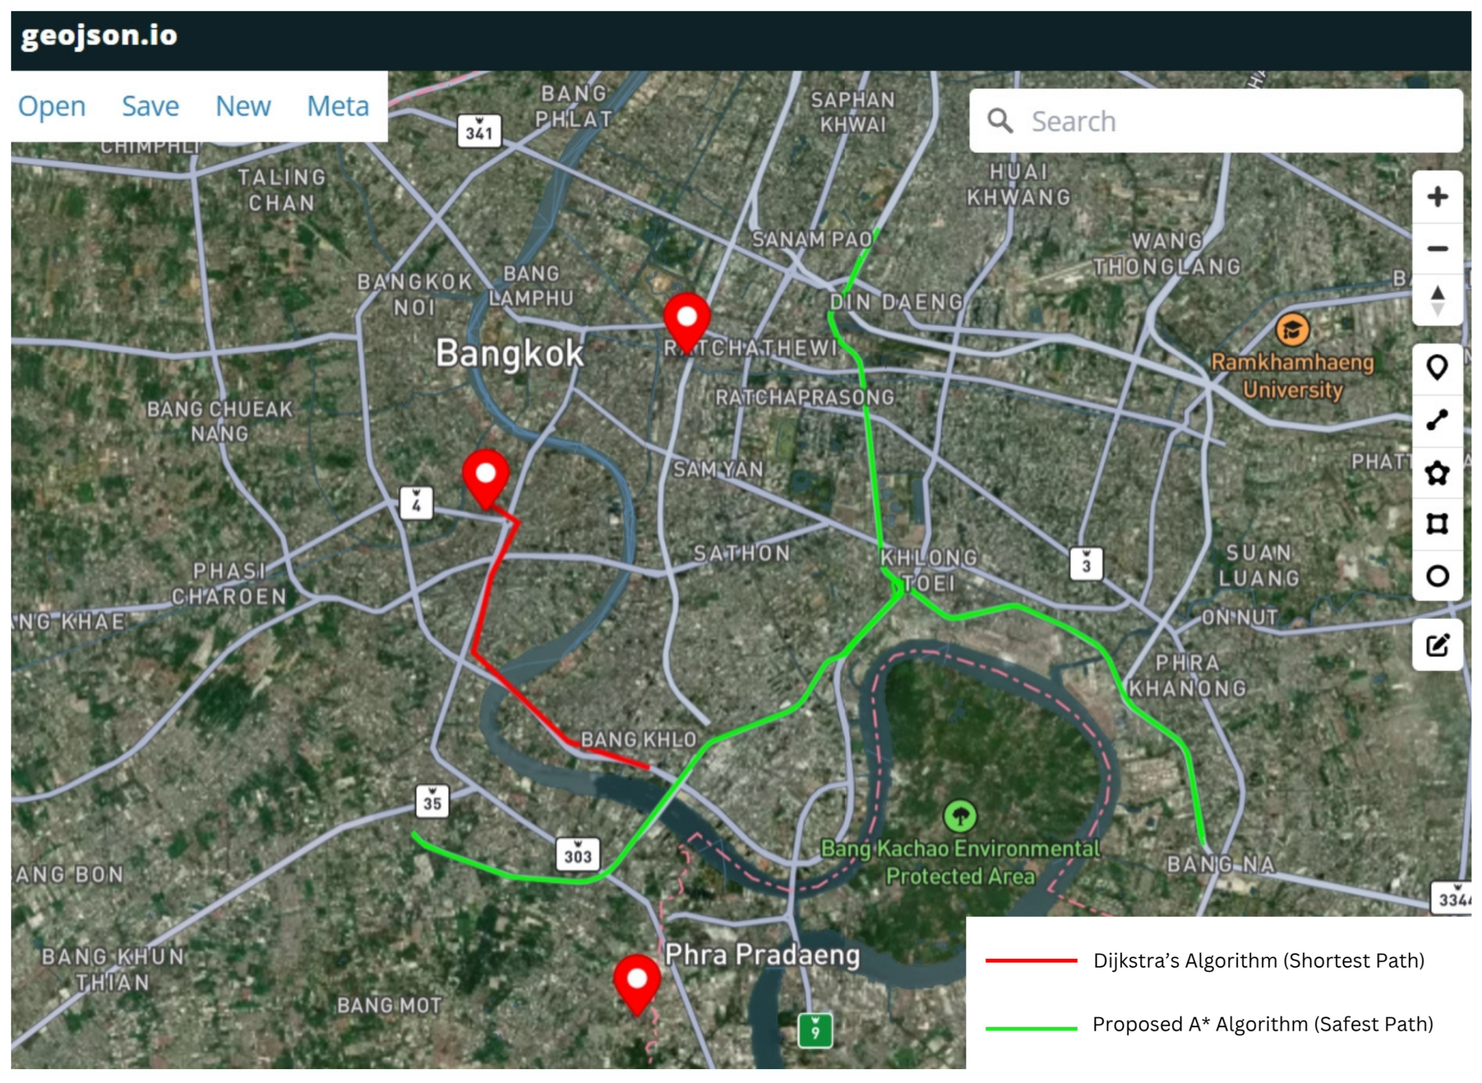Click the SUAN LUANG district label
The image size is (1482, 1083).
[x=1259, y=566]
